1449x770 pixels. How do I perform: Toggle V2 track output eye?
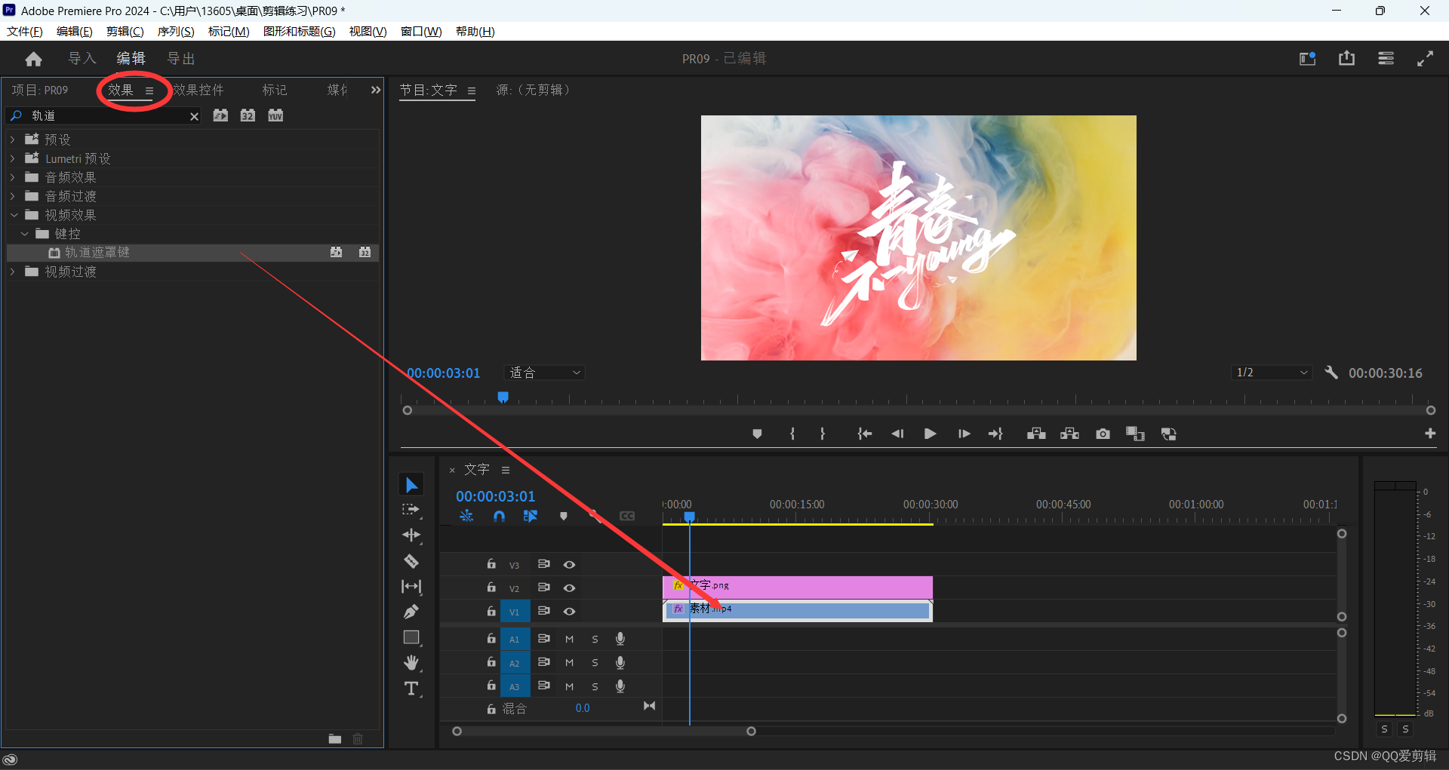click(570, 587)
